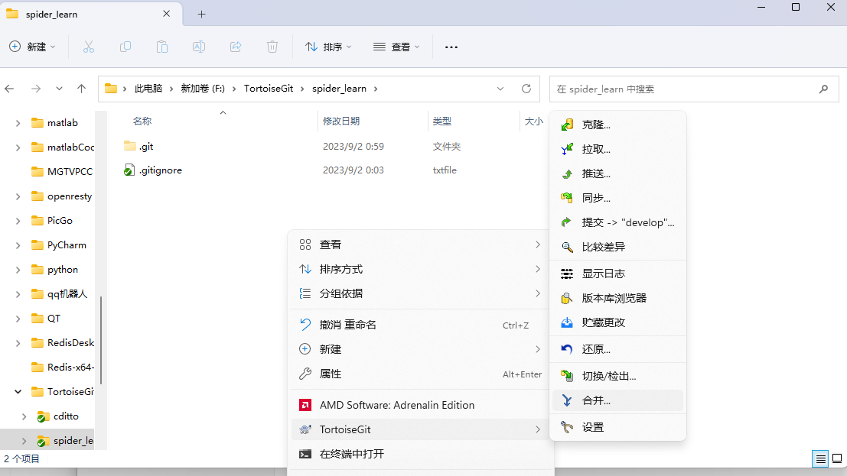This screenshot has height=476, width=847.
Task: Collapse the TortoiseGit tree node
Action: tap(18, 392)
